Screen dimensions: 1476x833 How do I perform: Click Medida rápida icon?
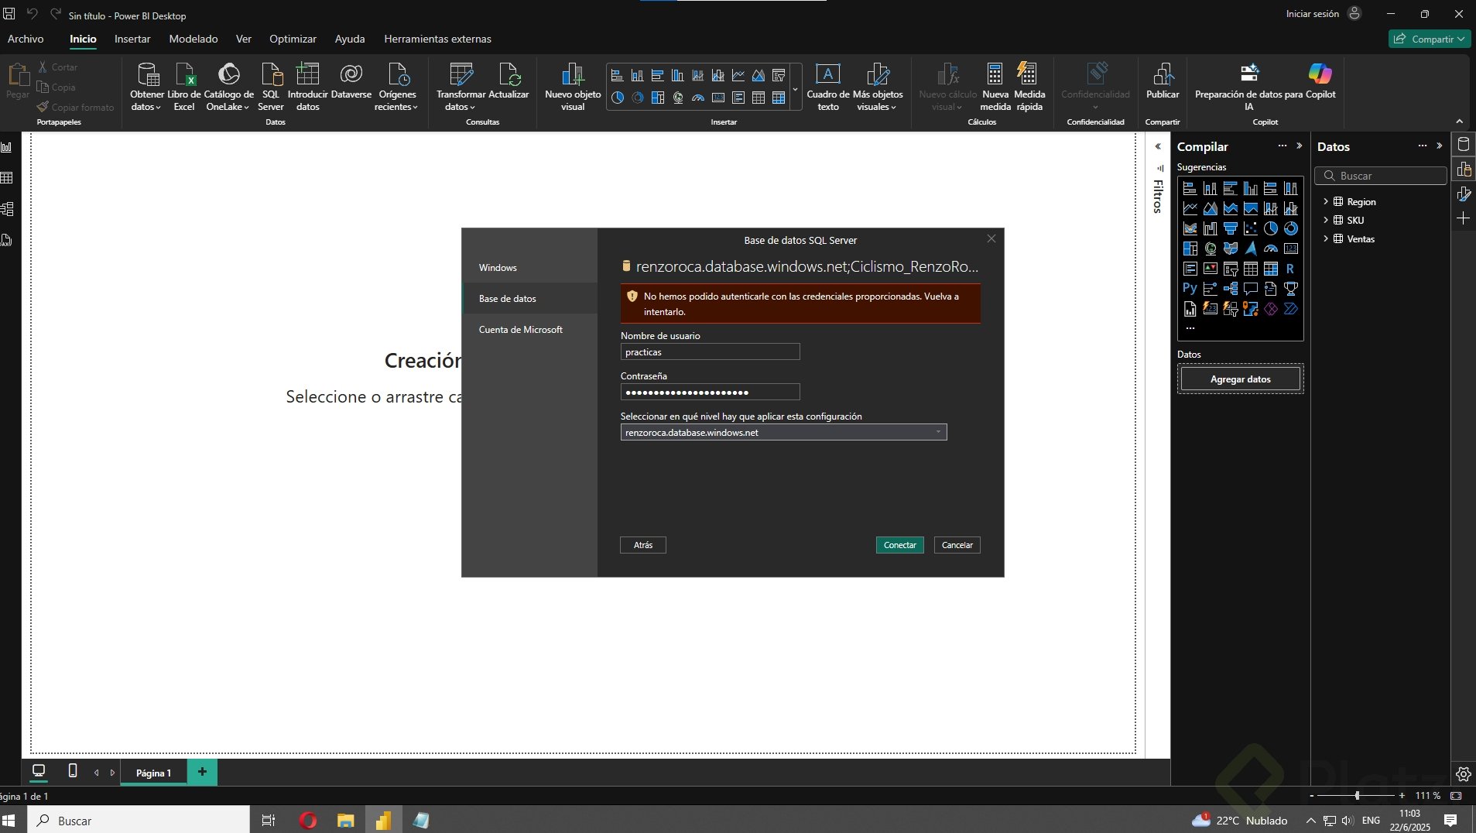1029,87
